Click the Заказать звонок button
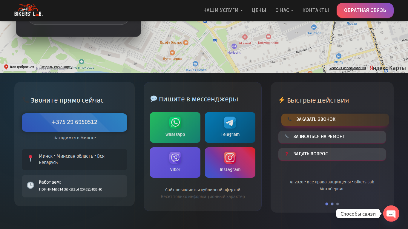 click(335, 120)
